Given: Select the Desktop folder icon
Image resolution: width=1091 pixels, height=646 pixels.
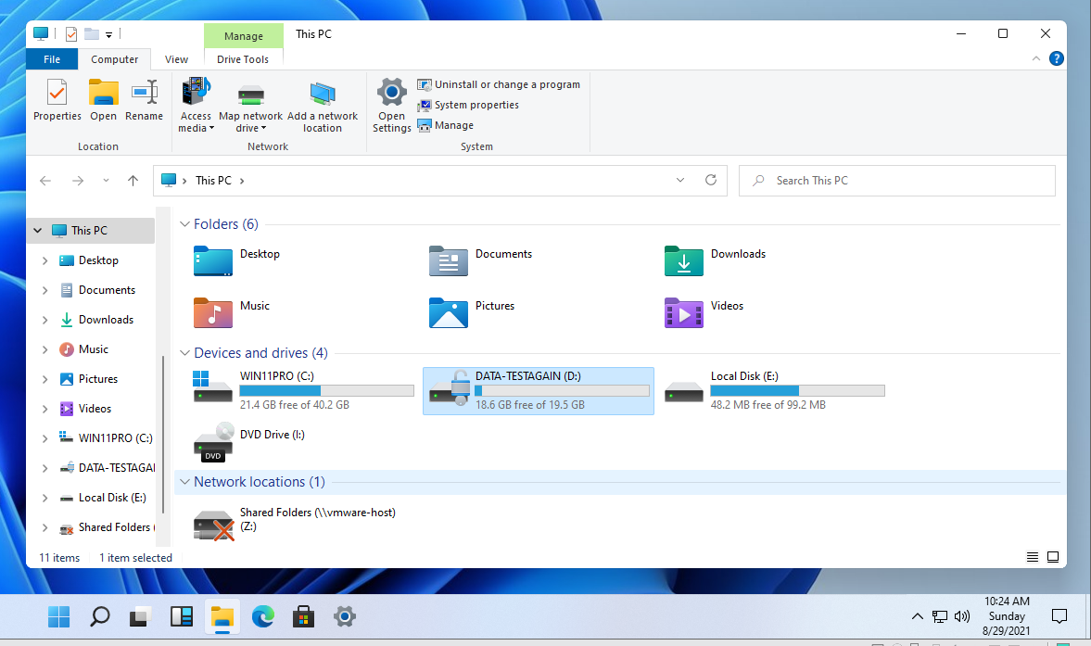Looking at the screenshot, I should pos(213,261).
